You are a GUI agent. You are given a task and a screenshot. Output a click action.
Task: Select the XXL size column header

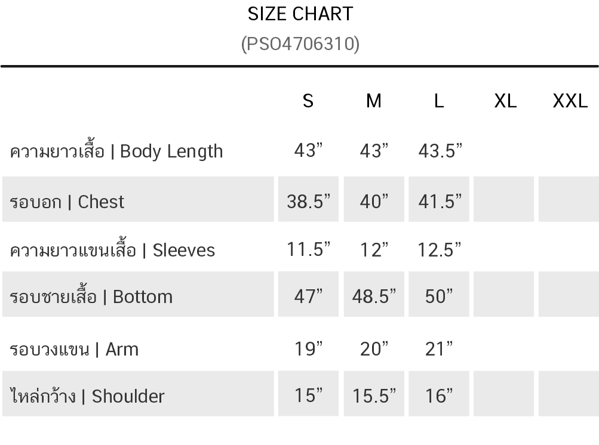click(570, 101)
